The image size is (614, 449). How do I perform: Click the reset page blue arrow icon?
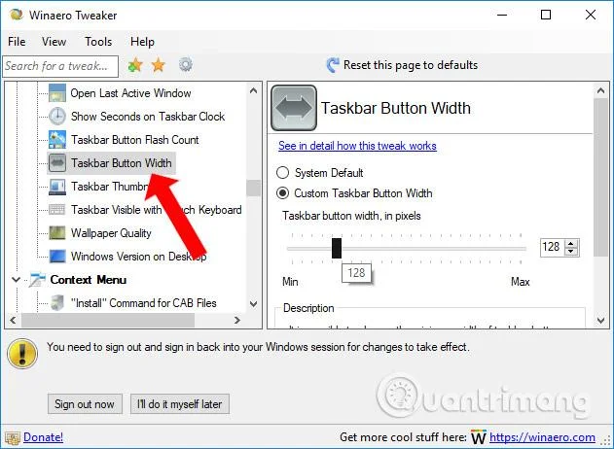point(333,65)
